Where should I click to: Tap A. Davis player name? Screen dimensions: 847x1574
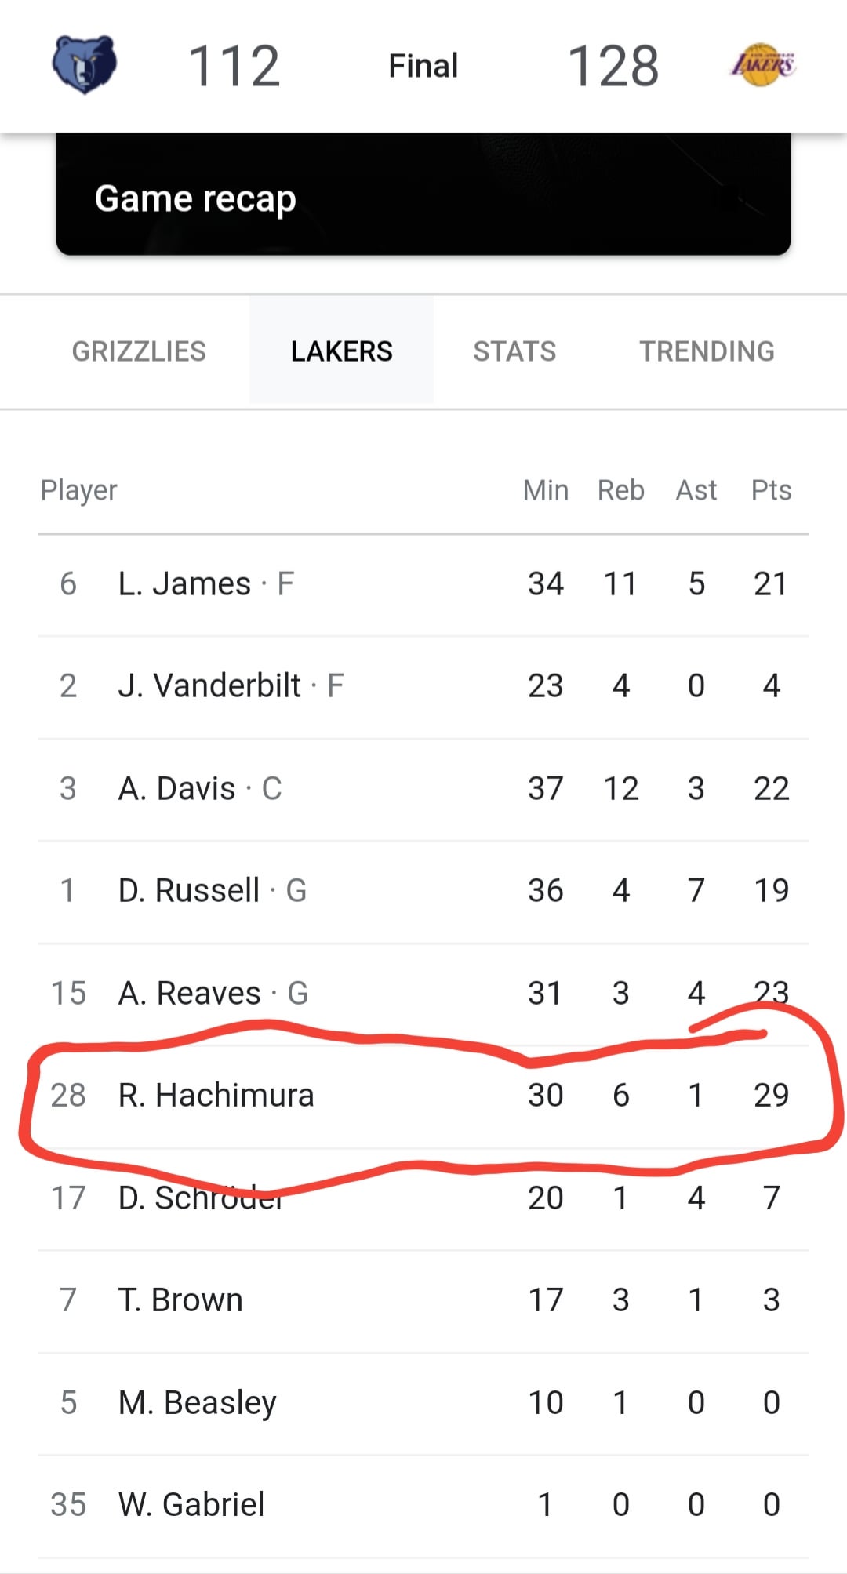[177, 788]
